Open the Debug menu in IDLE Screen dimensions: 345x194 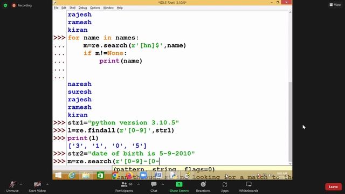pyautogui.click(x=82, y=8)
